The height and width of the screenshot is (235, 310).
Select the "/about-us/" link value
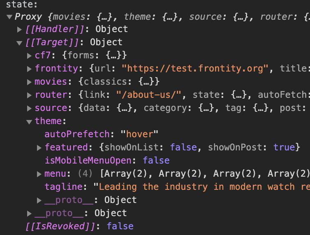point(154,95)
